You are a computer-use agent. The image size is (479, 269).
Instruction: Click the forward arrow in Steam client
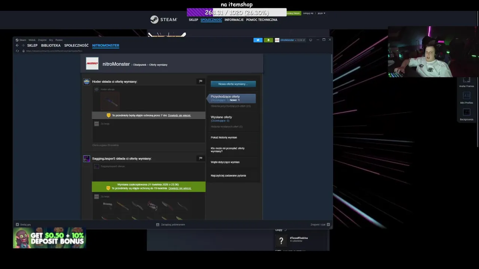[x=23, y=45]
